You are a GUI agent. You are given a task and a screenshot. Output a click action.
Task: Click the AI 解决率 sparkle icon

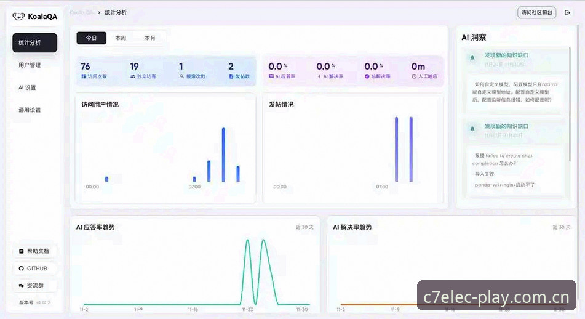[319, 76]
